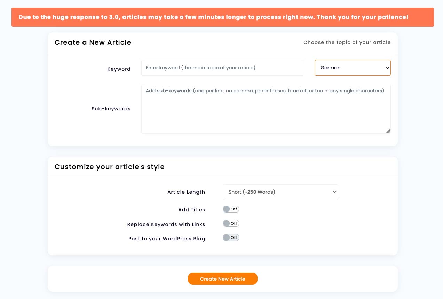443x299 pixels.
Task: Click the Article Length label
Action: 186,192
